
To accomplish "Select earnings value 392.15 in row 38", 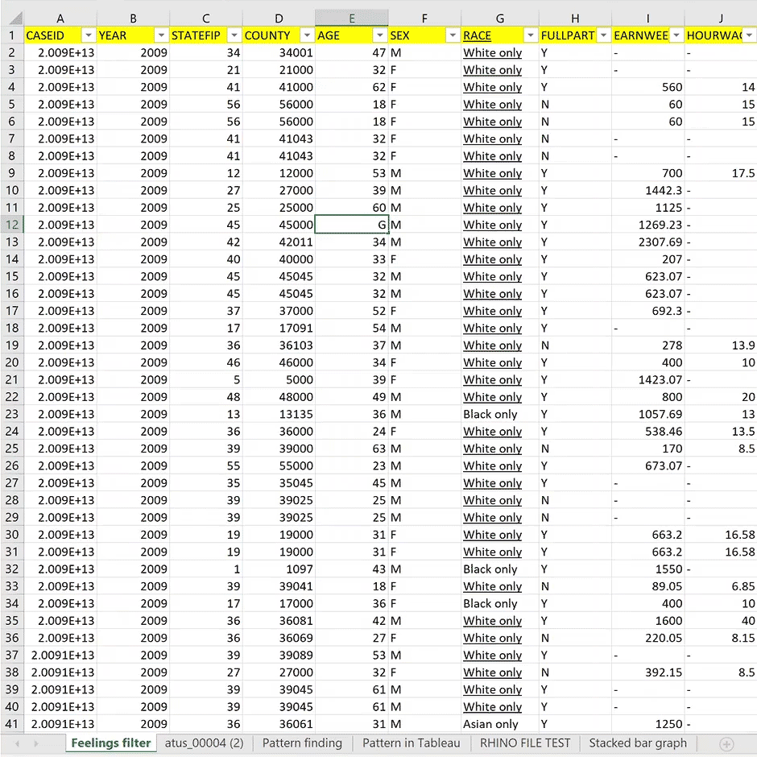I will (x=648, y=672).
